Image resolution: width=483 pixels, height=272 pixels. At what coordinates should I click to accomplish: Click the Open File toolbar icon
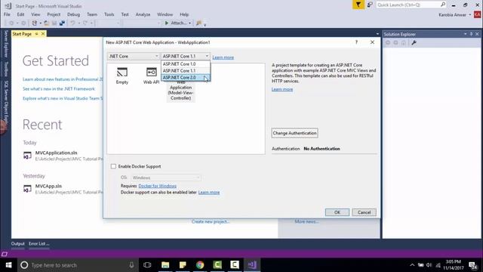click(x=47, y=23)
